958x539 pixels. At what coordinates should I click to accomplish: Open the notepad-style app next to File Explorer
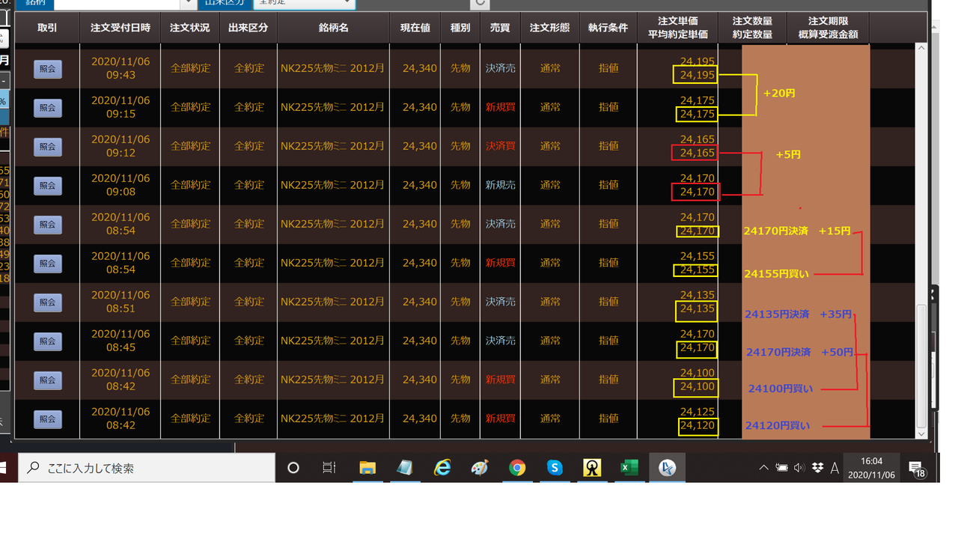tap(405, 468)
